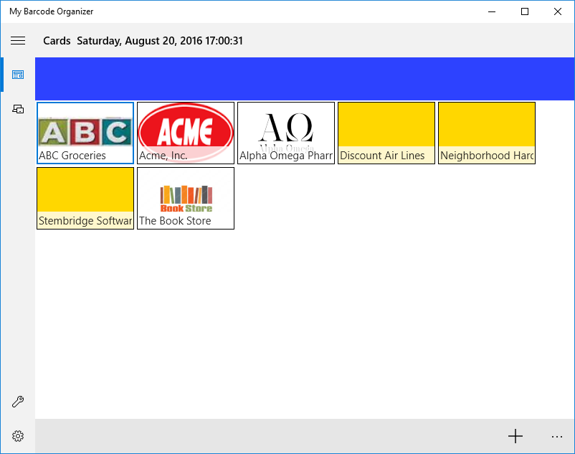Open the settings gear icon
This screenshot has width=575, height=454.
point(18,436)
